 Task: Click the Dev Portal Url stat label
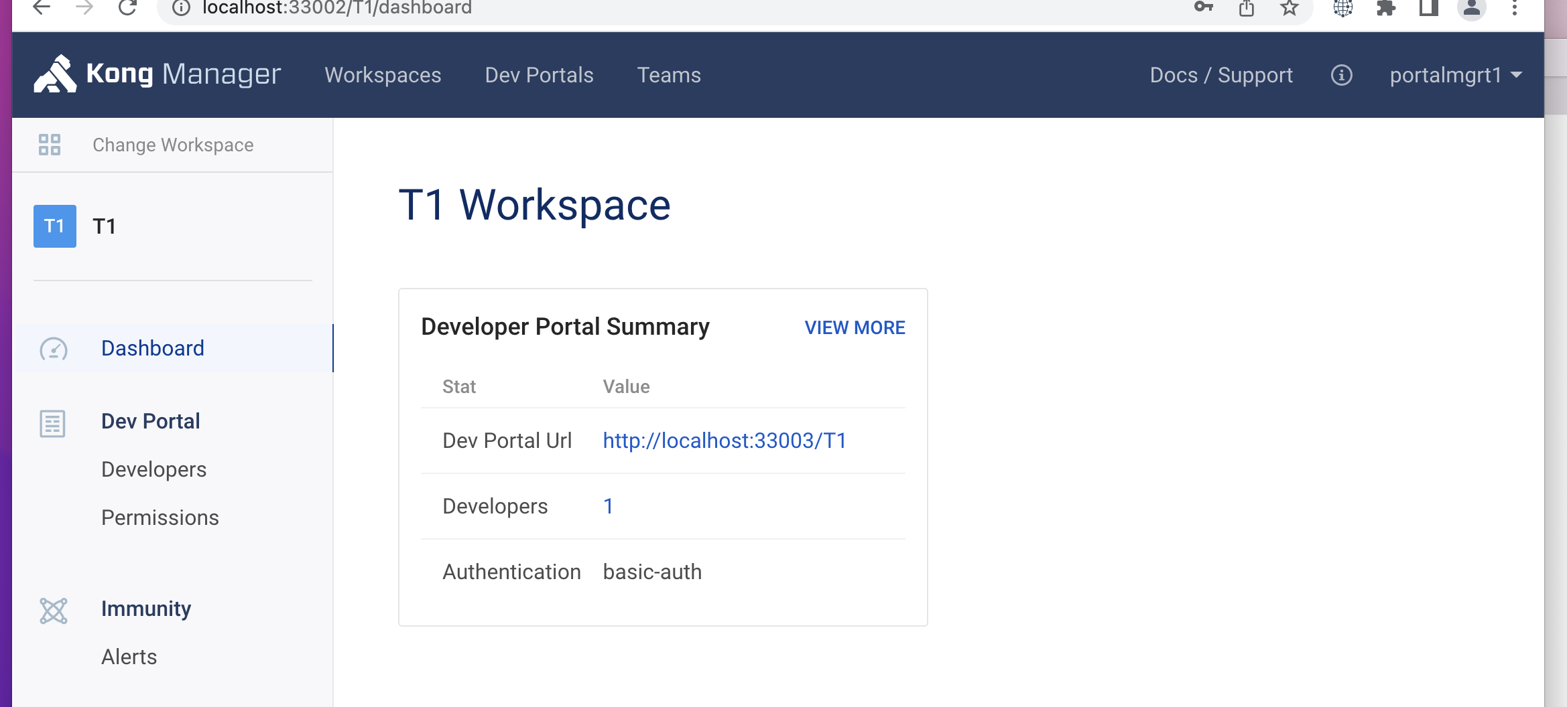[507, 441]
